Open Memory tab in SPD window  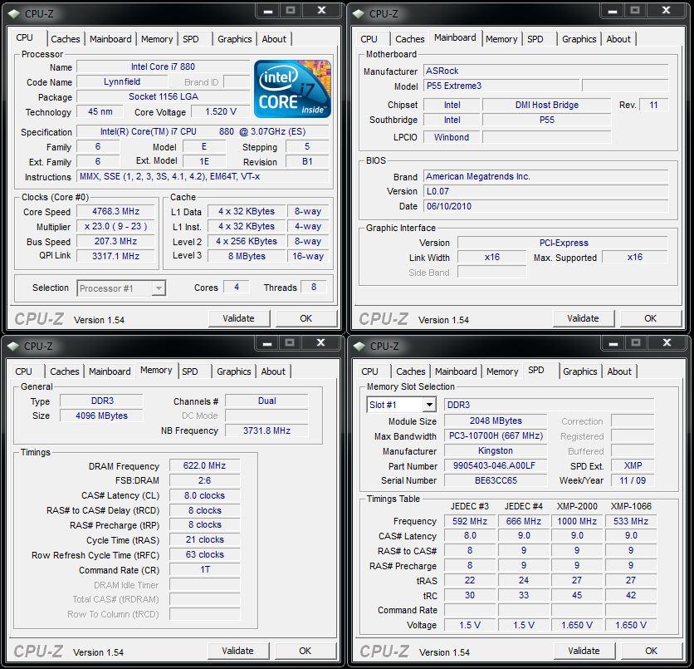click(x=502, y=371)
